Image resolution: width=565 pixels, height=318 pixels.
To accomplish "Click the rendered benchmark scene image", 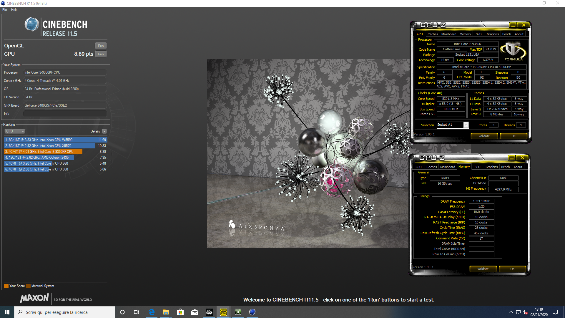I will [x=308, y=153].
